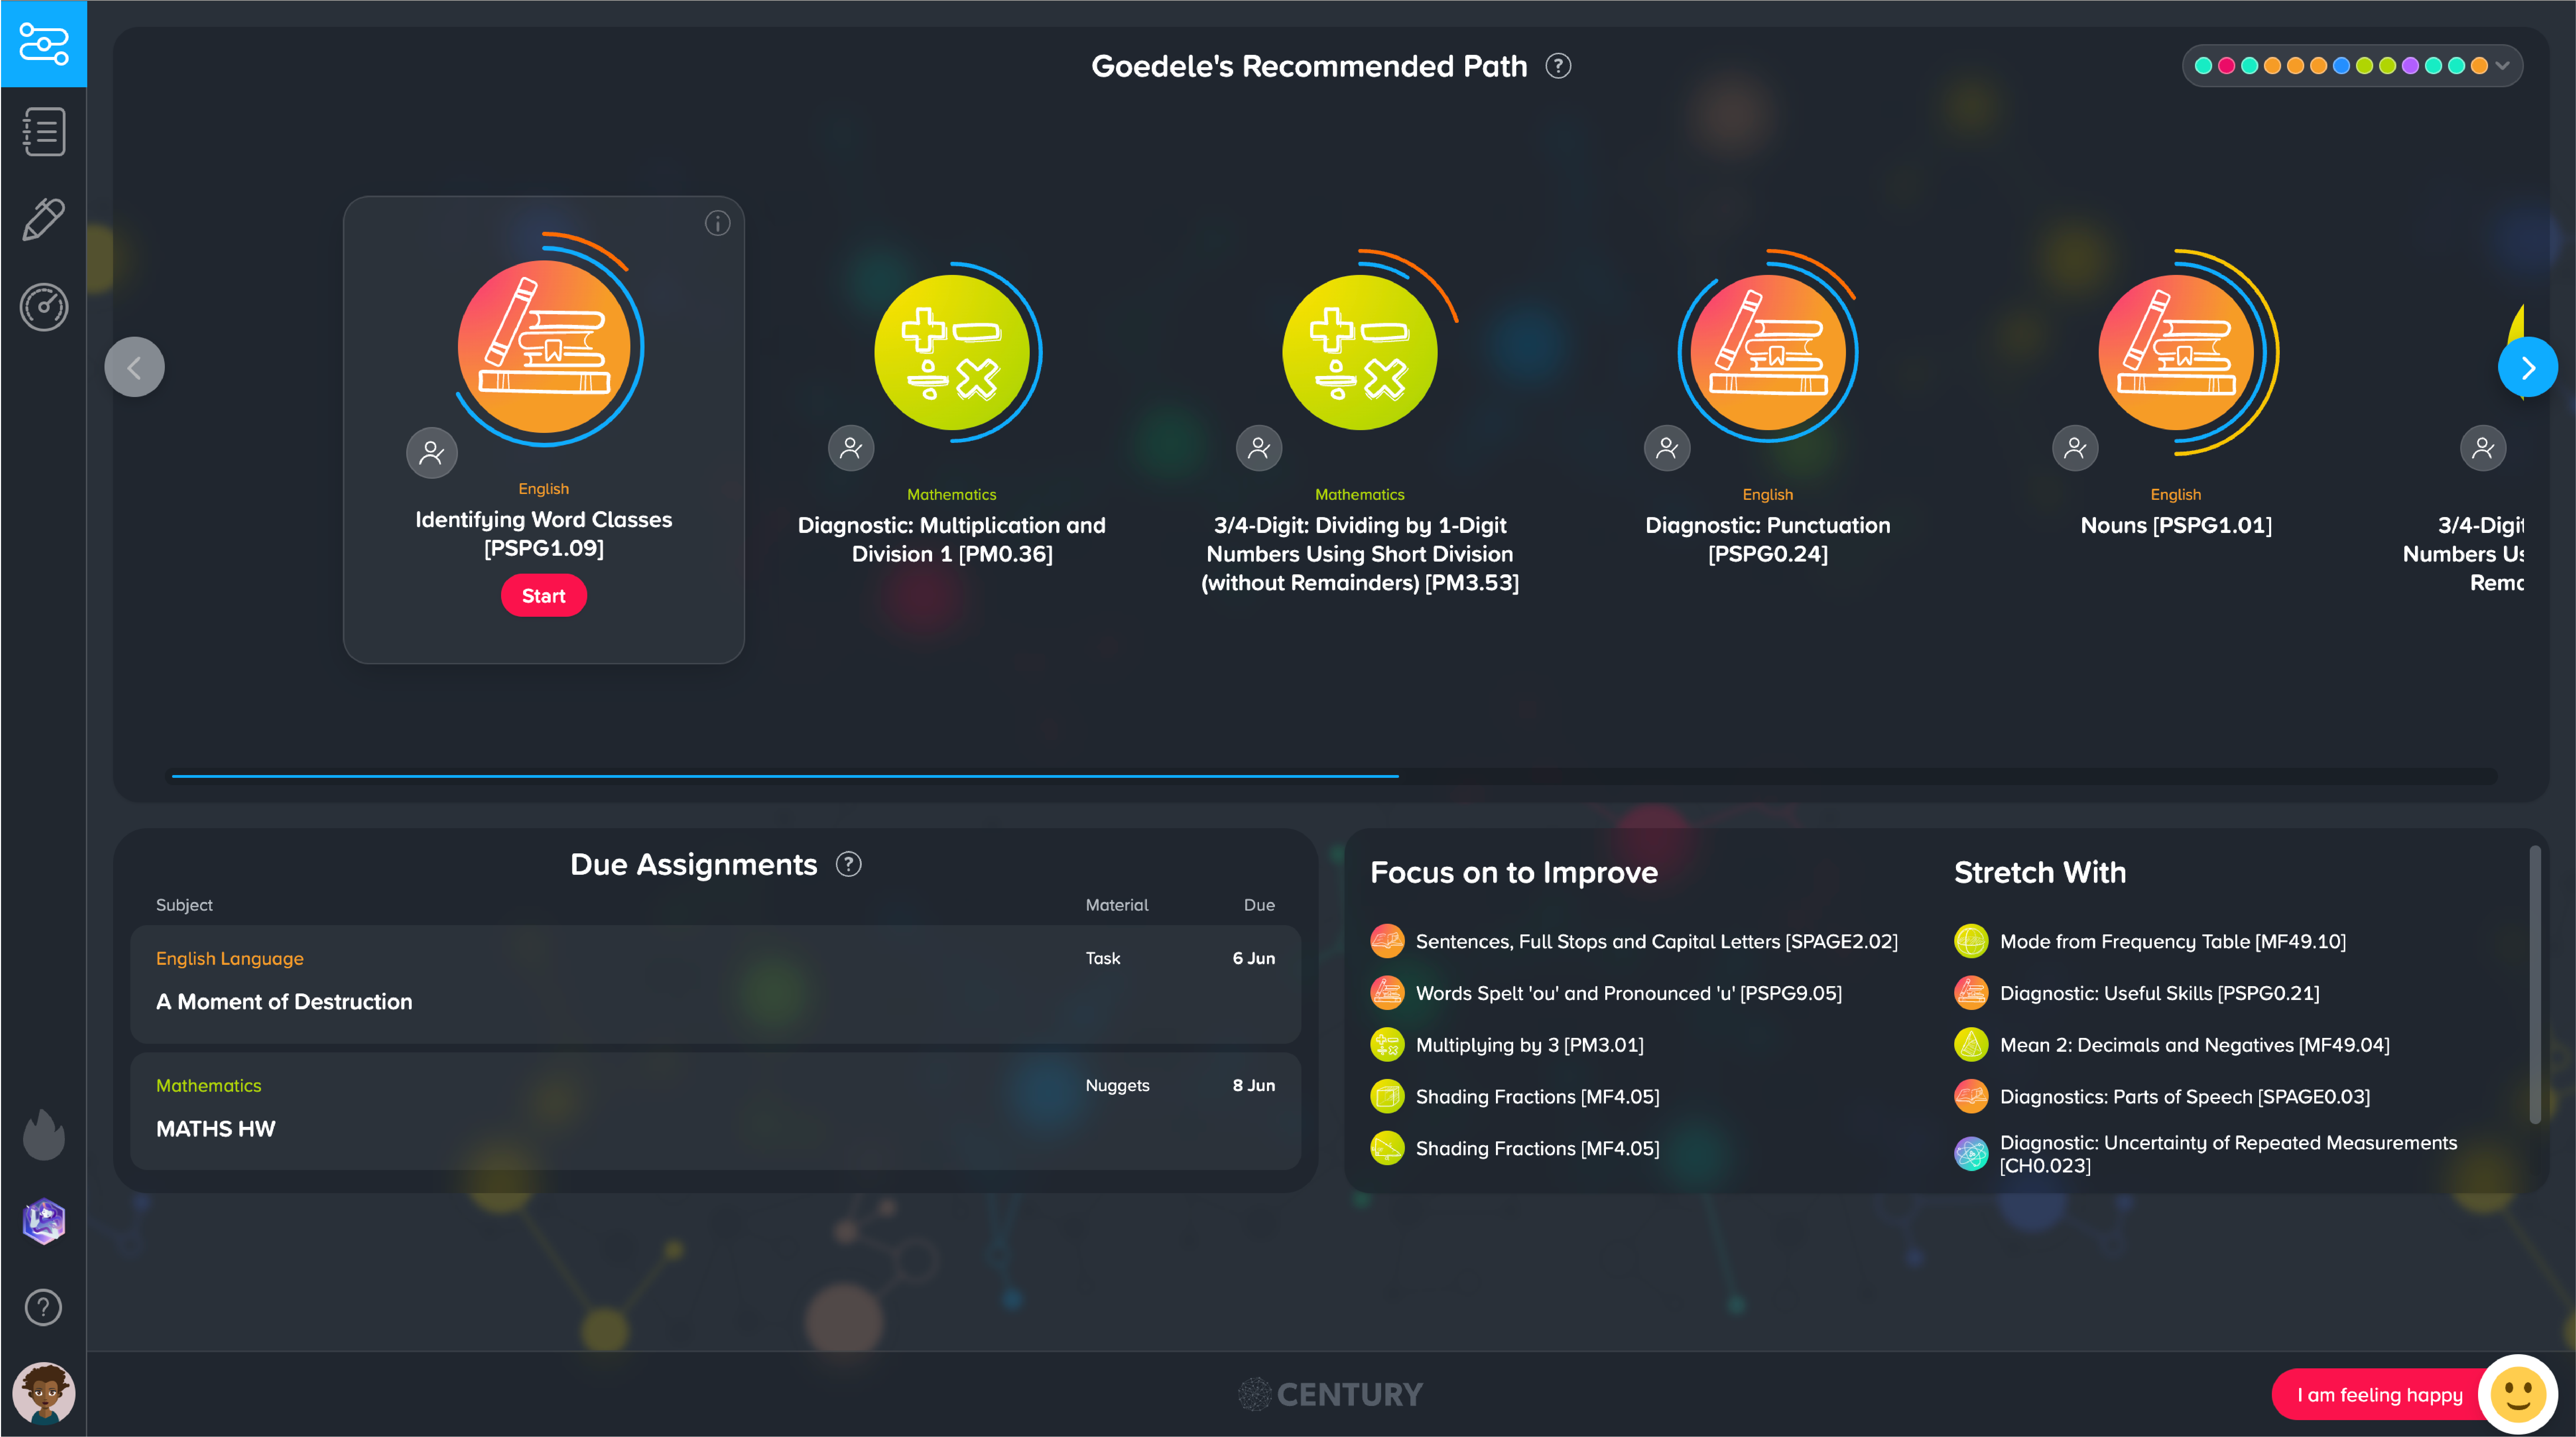Open Words Spelt 'ou' Pronounced 'u'
Viewport: 2576px width, 1437px height.
(x=1606, y=993)
